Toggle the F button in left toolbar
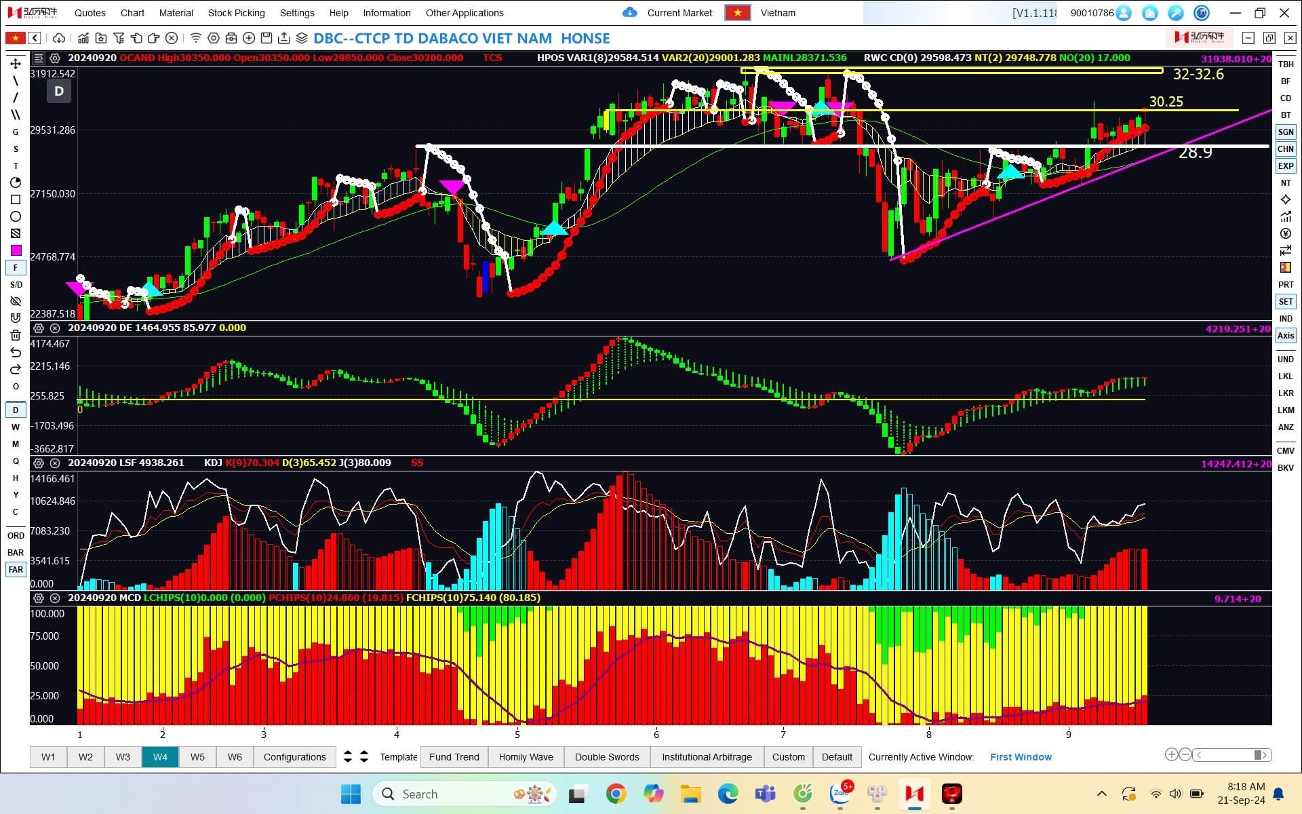The height and width of the screenshot is (814, 1302). (x=16, y=267)
